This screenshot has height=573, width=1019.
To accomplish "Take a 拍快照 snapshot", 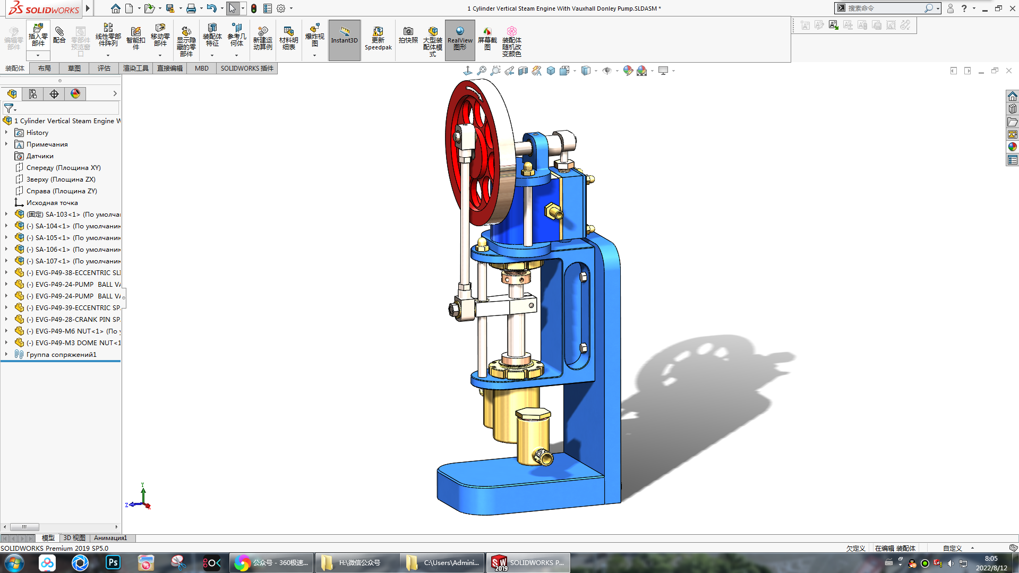I will [x=408, y=35].
